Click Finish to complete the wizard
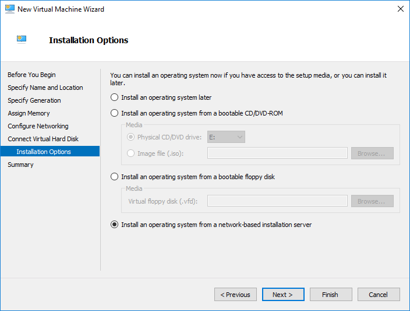 (x=331, y=295)
